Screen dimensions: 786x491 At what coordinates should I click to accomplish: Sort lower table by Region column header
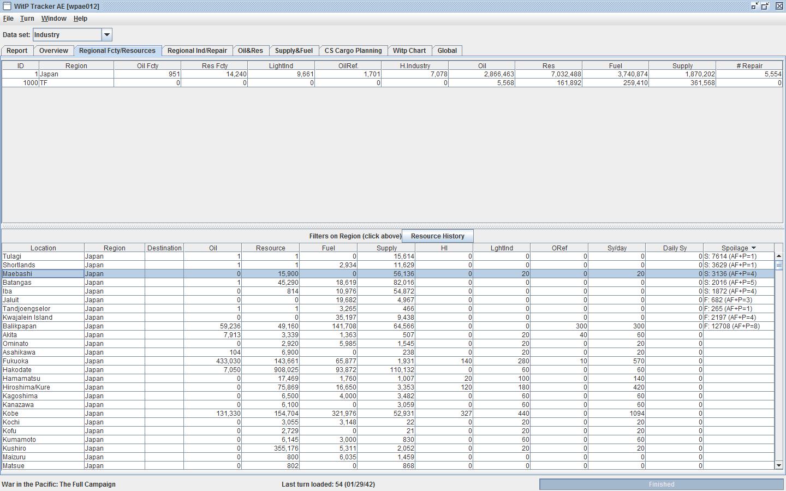click(x=115, y=248)
